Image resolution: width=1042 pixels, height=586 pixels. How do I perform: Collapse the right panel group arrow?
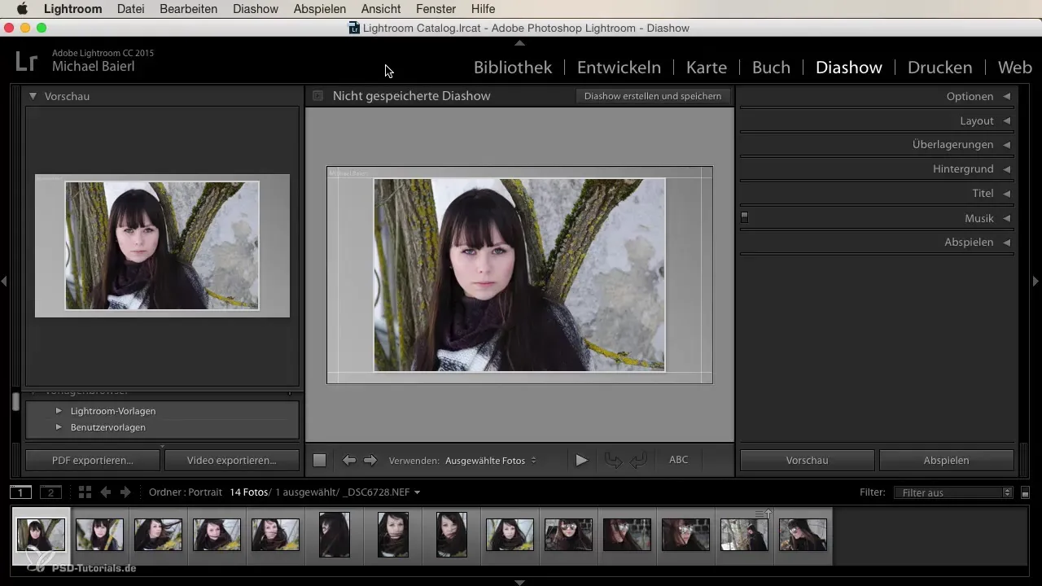[1035, 281]
